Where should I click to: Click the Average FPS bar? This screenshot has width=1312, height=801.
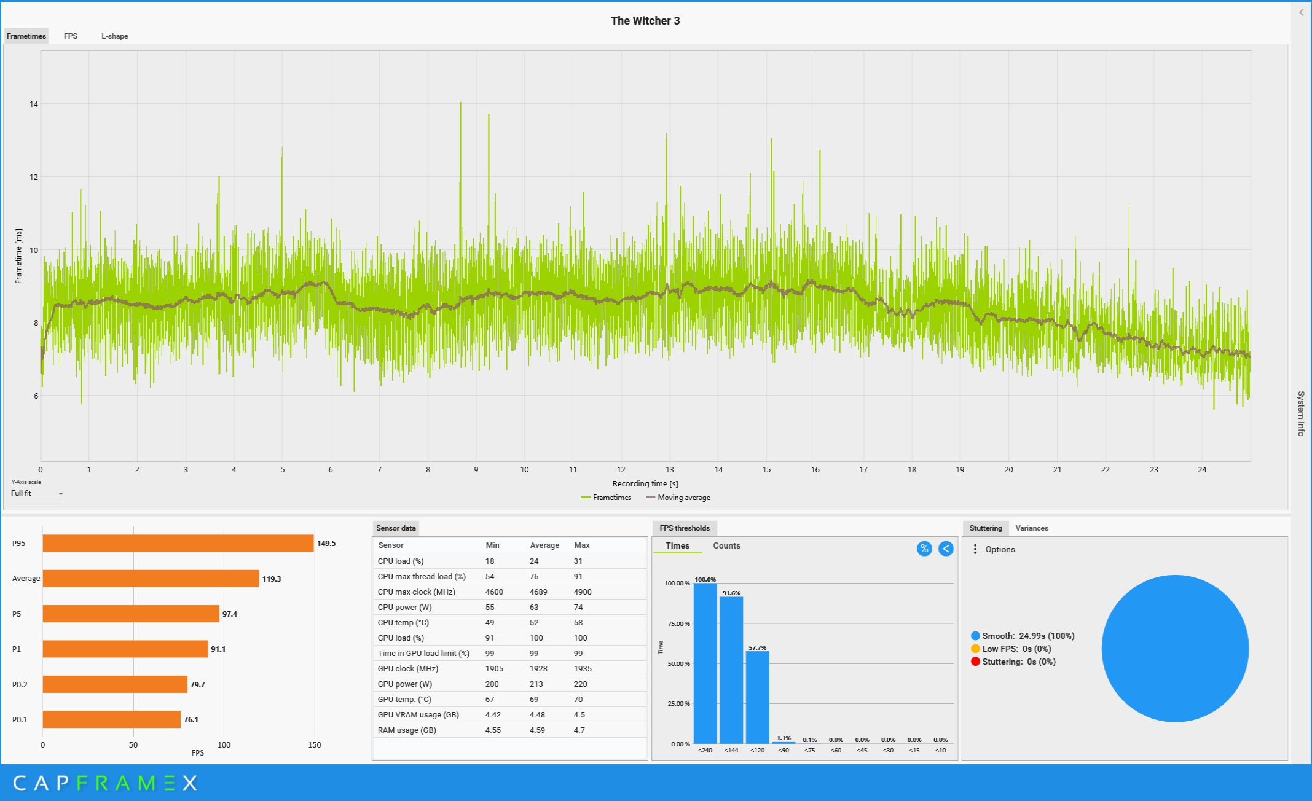point(151,579)
